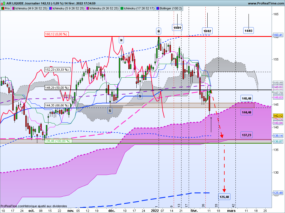This screenshot has height=213, width=285.
Task: Click the 130 tick on the price axis
Action: point(276,173)
